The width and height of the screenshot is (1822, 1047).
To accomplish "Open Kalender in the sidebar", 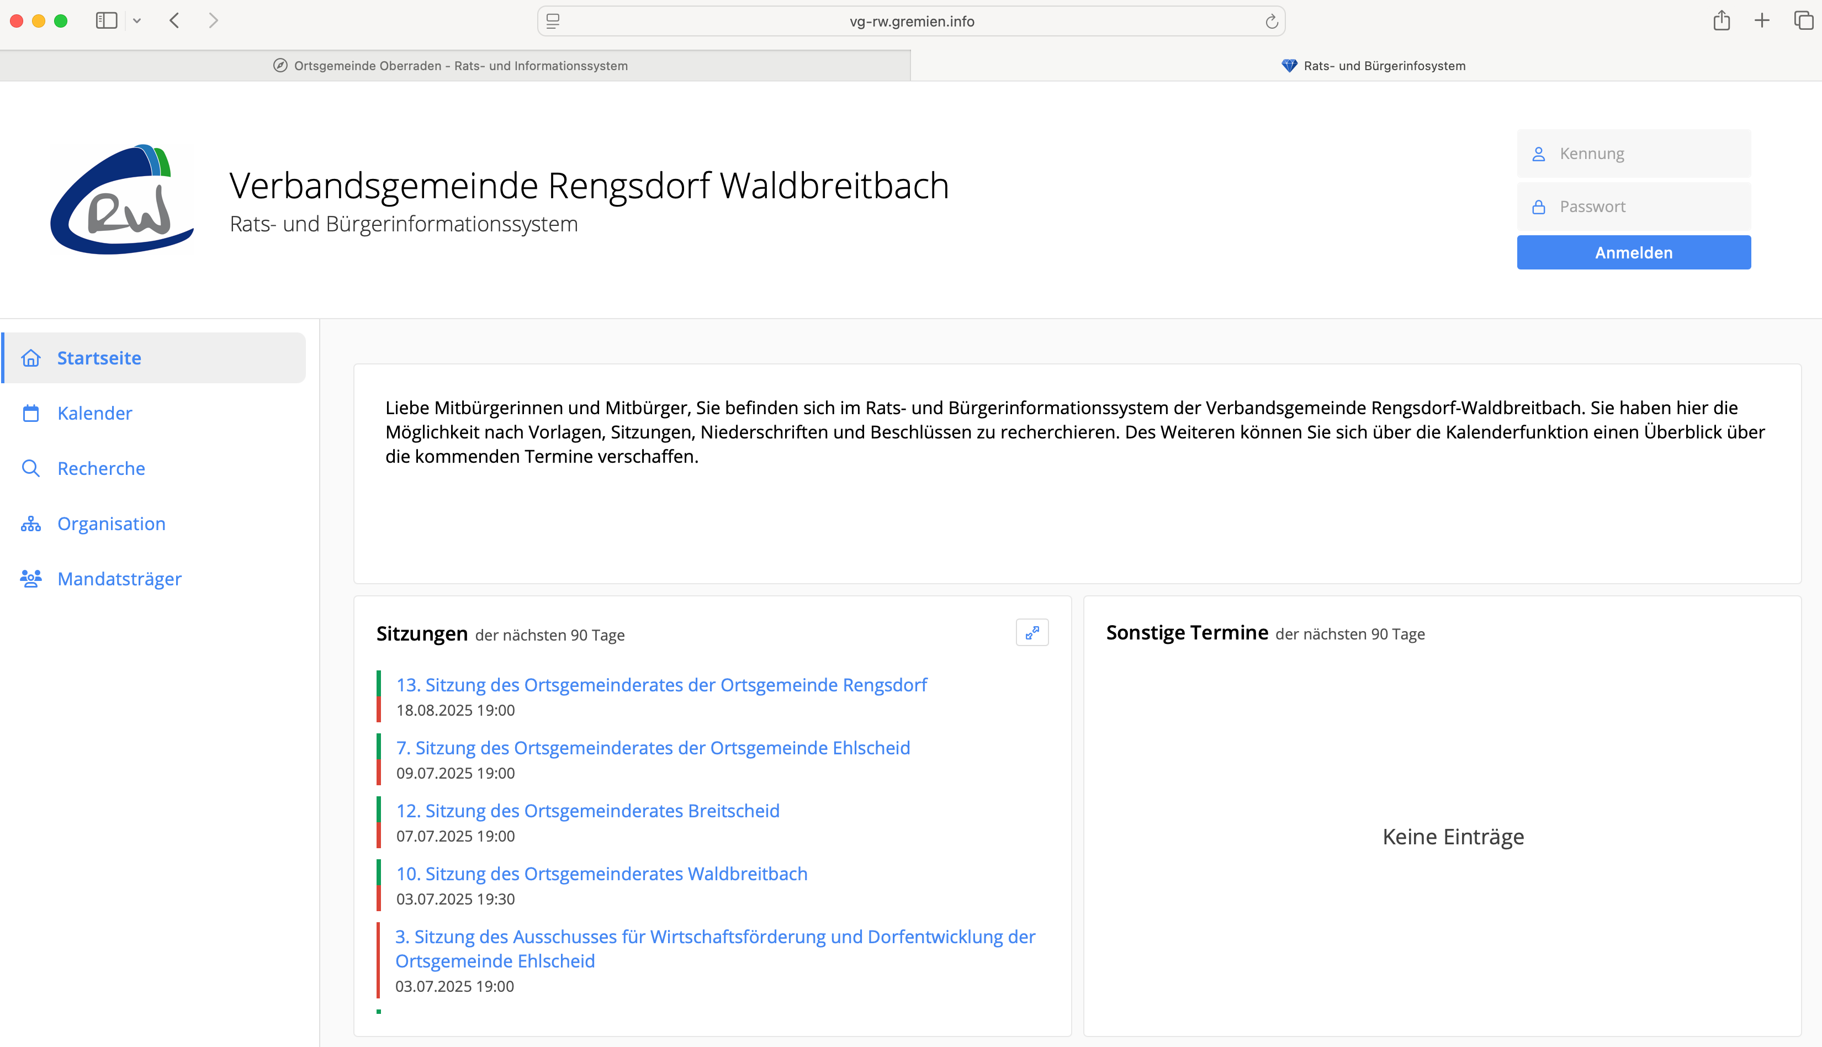I will click(94, 413).
